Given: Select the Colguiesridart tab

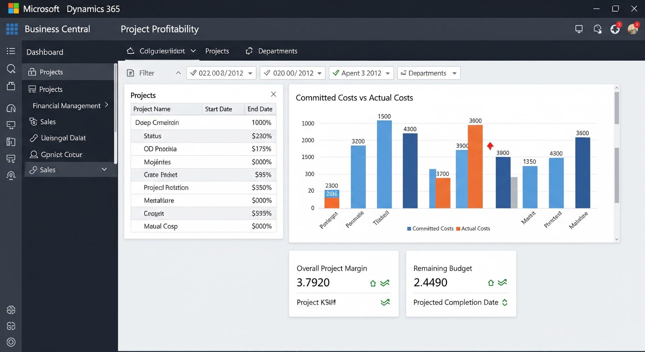Looking at the screenshot, I should [x=162, y=51].
